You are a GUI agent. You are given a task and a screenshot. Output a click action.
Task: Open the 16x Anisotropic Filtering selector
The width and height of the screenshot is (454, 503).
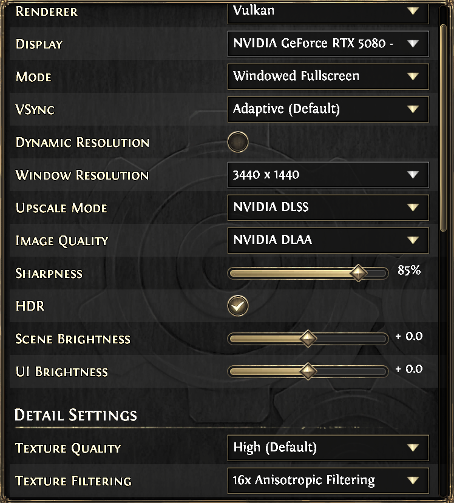(316, 481)
